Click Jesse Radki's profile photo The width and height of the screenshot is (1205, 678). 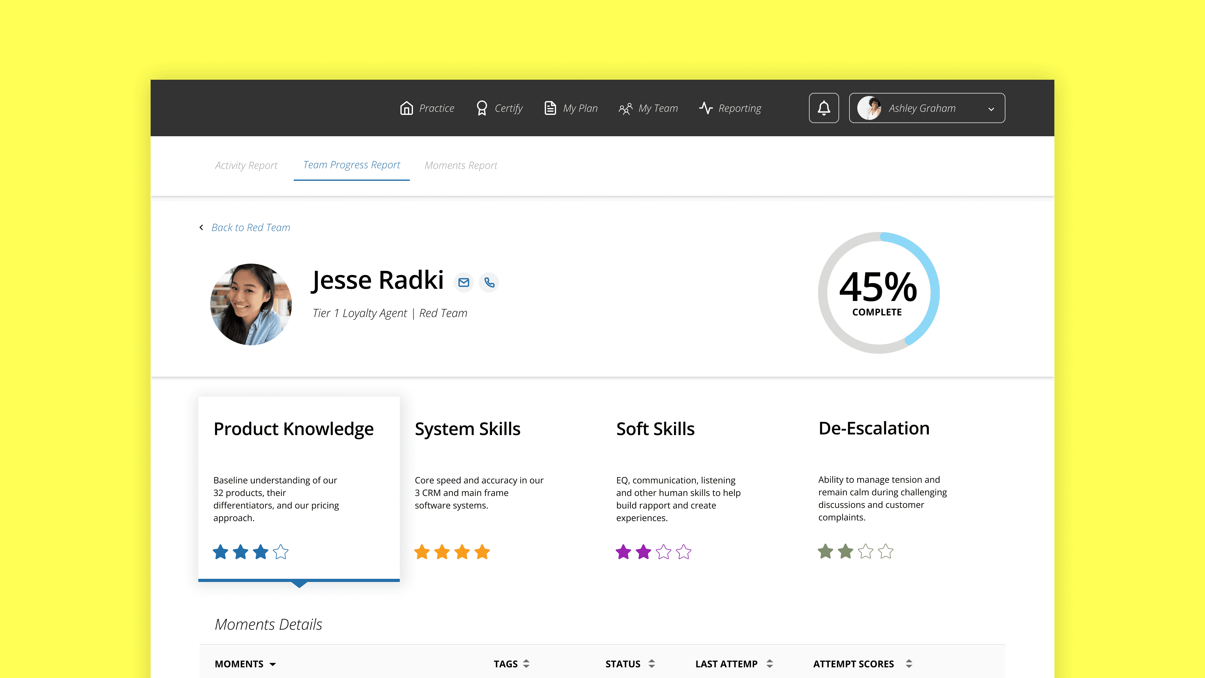coord(251,304)
